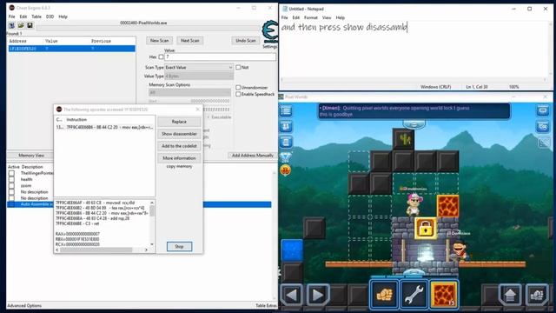Click the open cheat table folder icon
The image size is (556, 313).
(x=21, y=25)
